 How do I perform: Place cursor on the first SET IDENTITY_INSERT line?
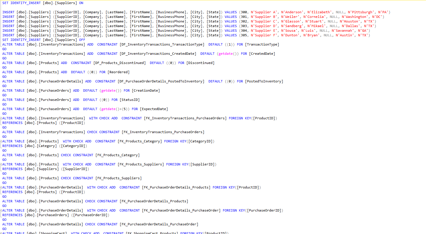coord(43,3)
